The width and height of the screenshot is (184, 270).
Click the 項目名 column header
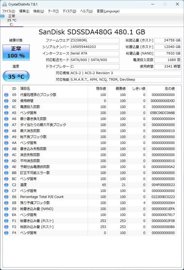tap(53, 89)
